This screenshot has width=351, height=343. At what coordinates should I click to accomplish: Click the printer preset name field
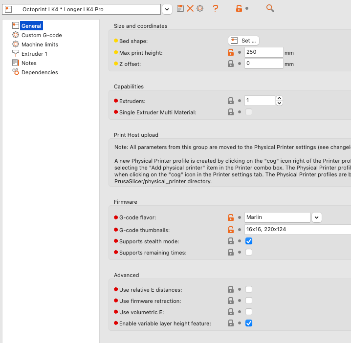pos(82,9)
